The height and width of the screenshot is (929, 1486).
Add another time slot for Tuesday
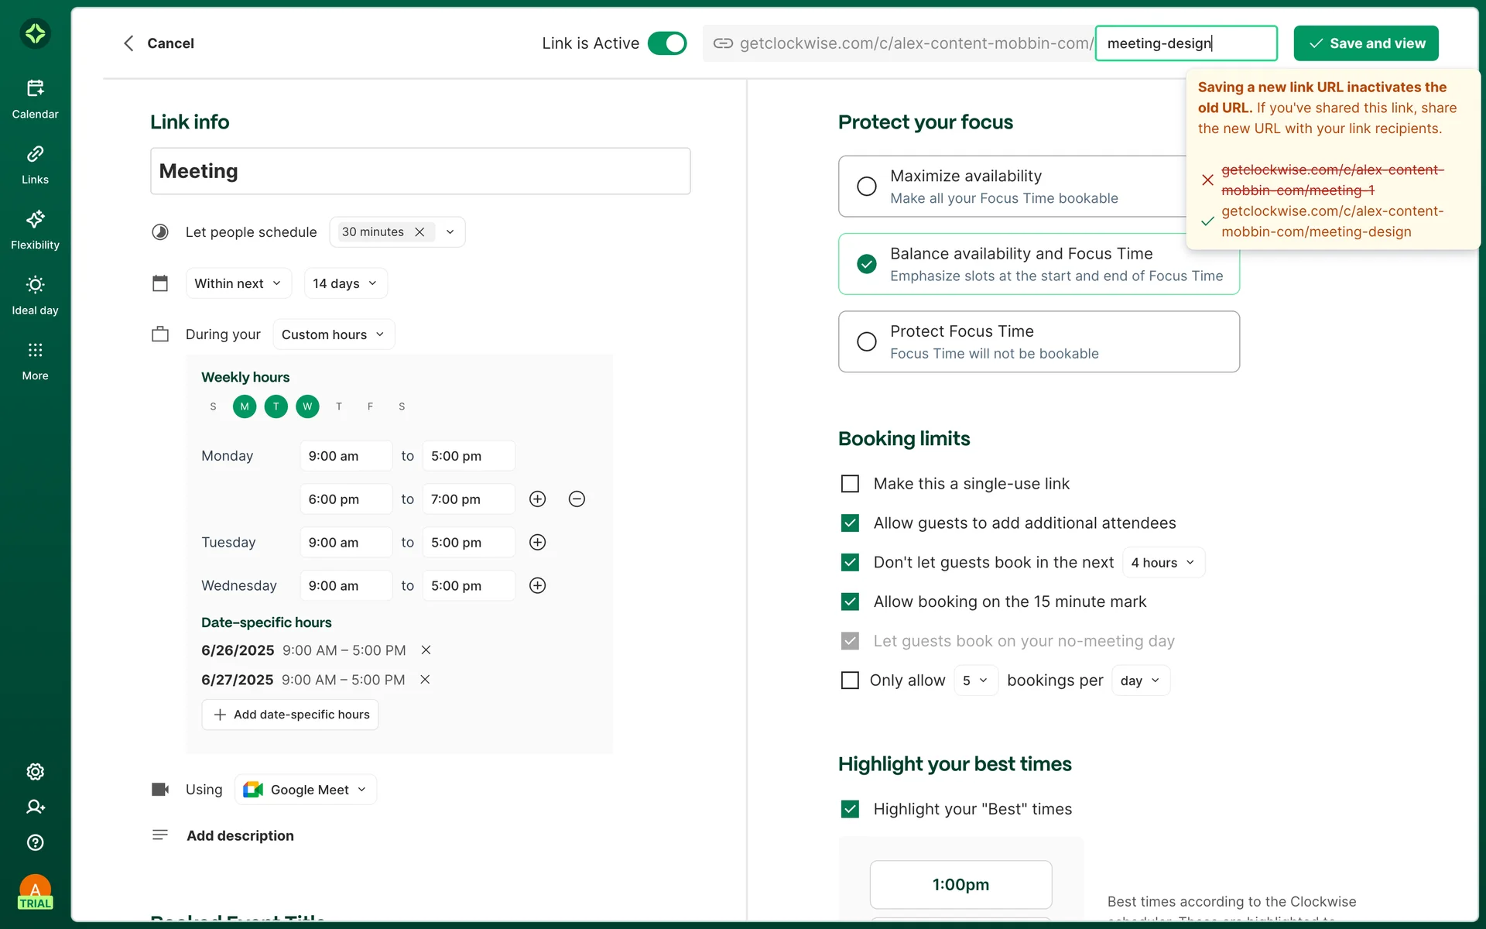[538, 543]
